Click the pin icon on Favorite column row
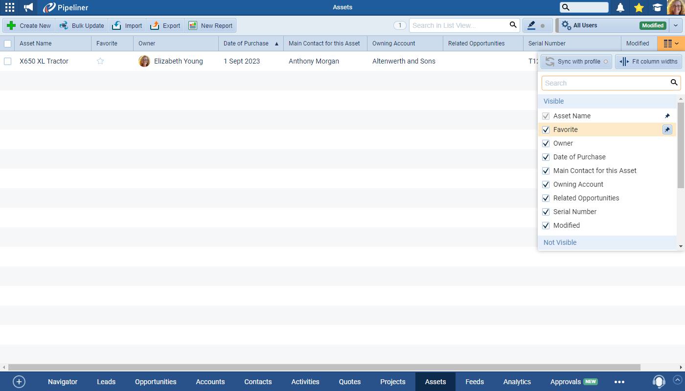685x391 pixels. tap(667, 130)
